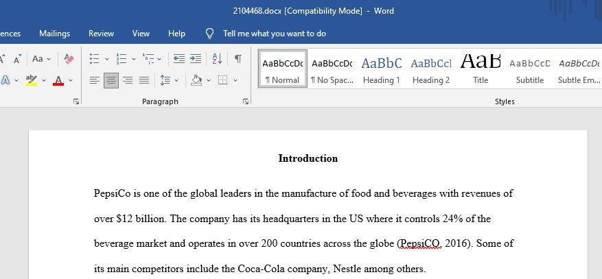Click the word Nestle in the paragraph
Screen dimensions: 602x279
tap(347, 269)
